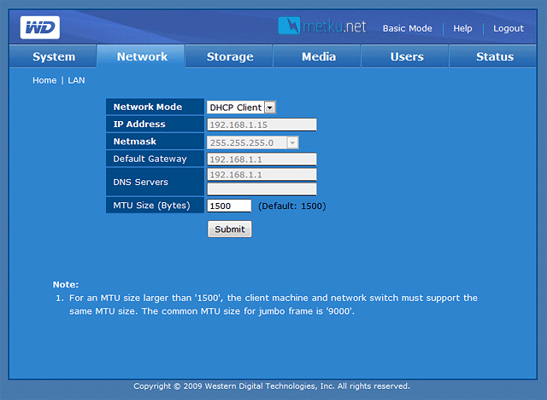Expand the Netmask dropdown
The height and width of the screenshot is (400, 547).
253,142
